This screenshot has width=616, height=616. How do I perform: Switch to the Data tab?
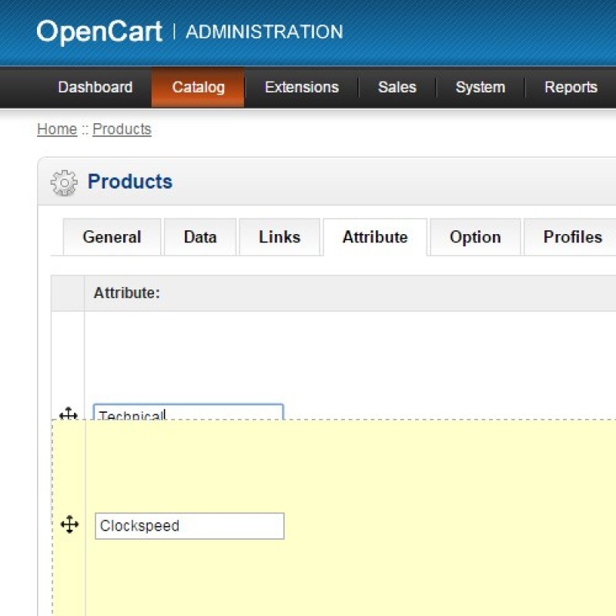click(199, 237)
